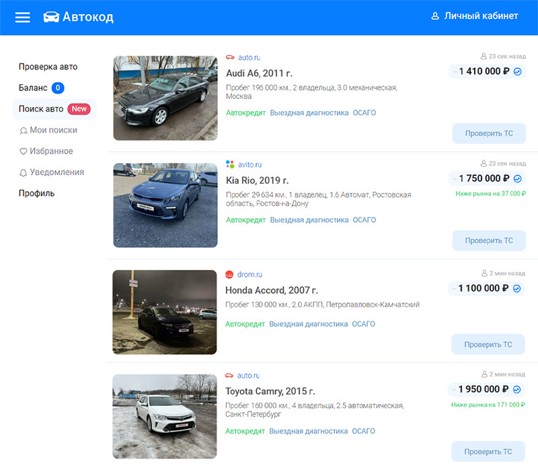This screenshot has width=538, height=468.
Task: Click Автокредит link under Kia Rio
Action: 245,220
